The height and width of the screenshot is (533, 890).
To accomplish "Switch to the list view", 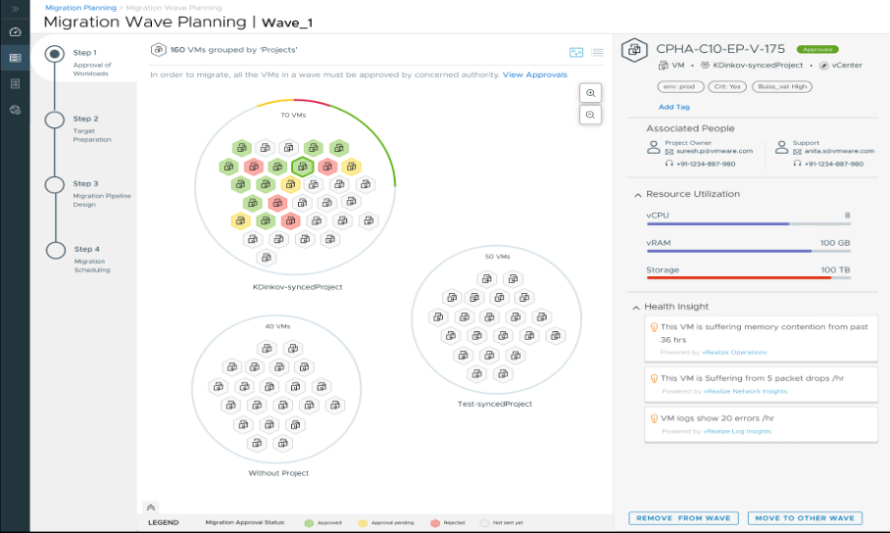I will (598, 52).
